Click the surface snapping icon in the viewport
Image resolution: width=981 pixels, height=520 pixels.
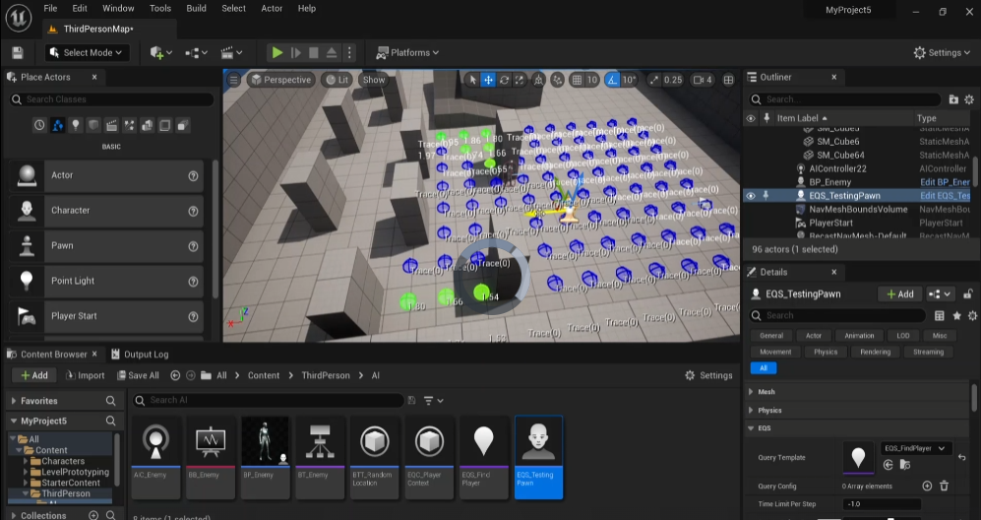557,80
